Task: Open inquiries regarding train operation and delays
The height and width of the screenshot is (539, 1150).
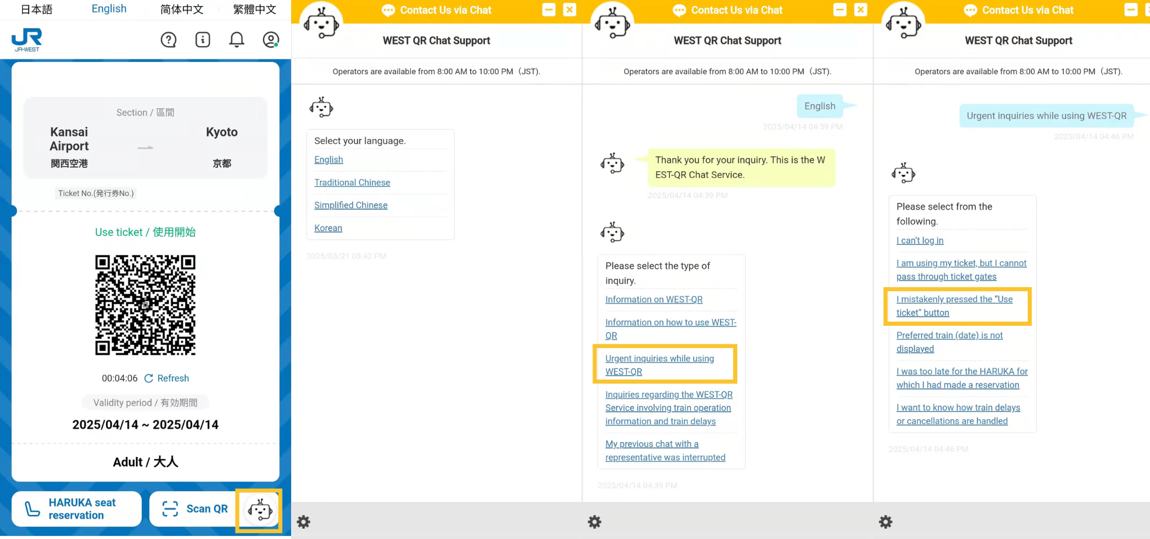Action: click(x=669, y=408)
